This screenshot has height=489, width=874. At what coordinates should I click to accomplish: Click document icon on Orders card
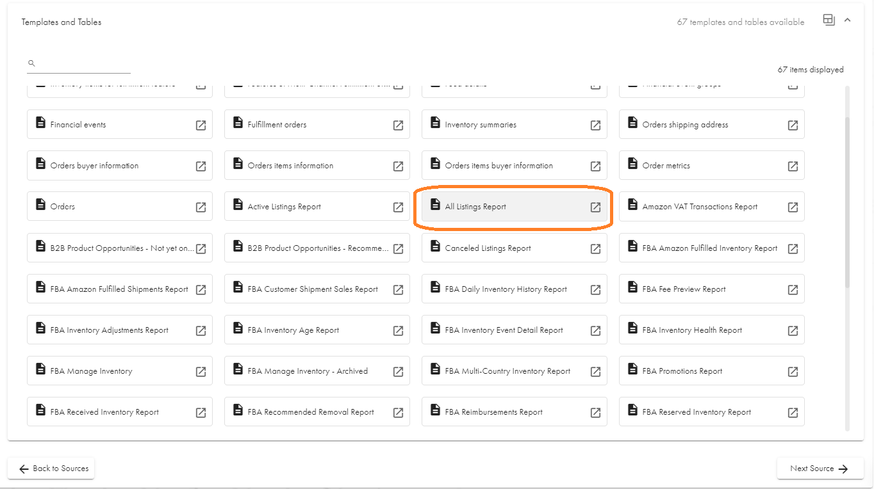click(40, 205)
